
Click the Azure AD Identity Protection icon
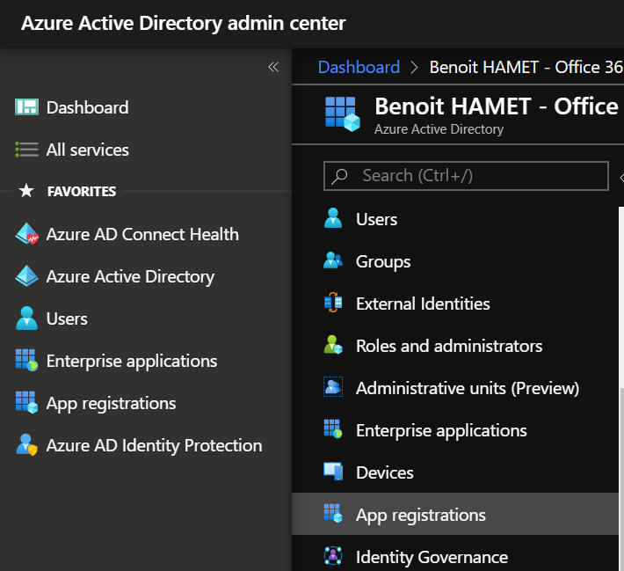pyautogui.click(x=26, y=445)
